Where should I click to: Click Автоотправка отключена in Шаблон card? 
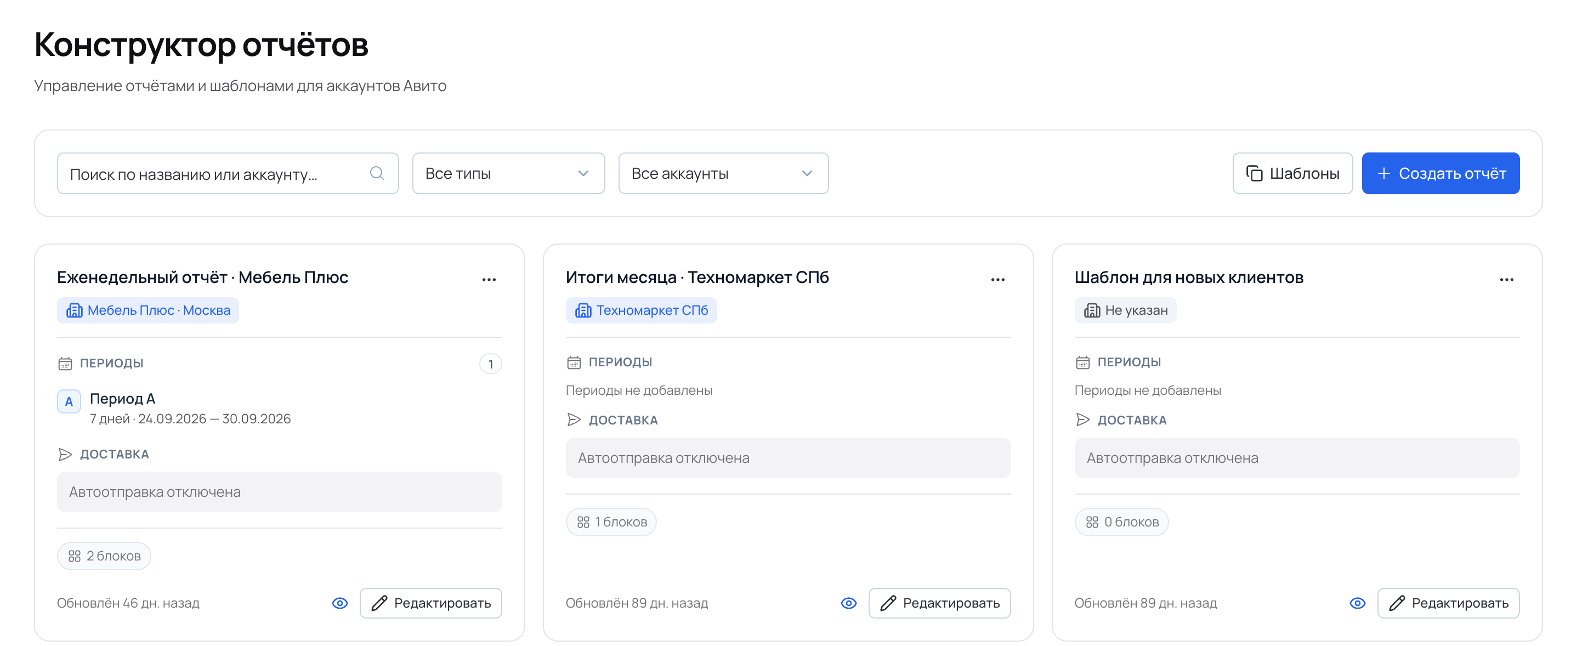click(x=1296, y=457)
